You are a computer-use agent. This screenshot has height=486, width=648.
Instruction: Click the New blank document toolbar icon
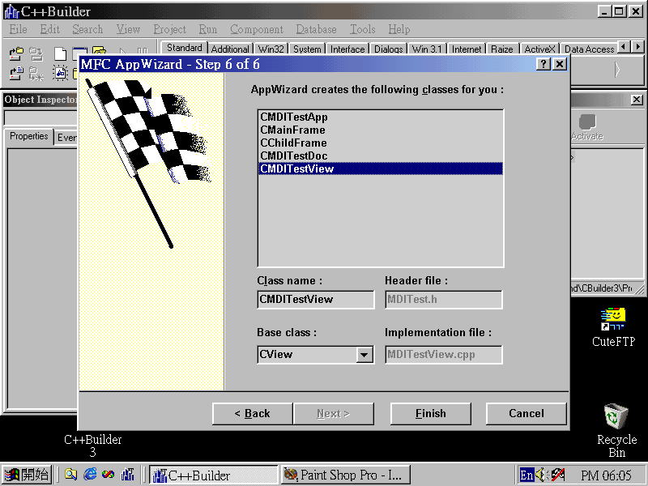point(60,53)
